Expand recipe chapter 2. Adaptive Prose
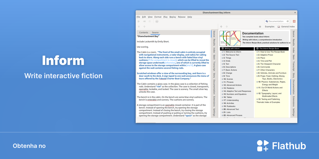The height and width of the screenshot is (159, 319). (257, 55)
